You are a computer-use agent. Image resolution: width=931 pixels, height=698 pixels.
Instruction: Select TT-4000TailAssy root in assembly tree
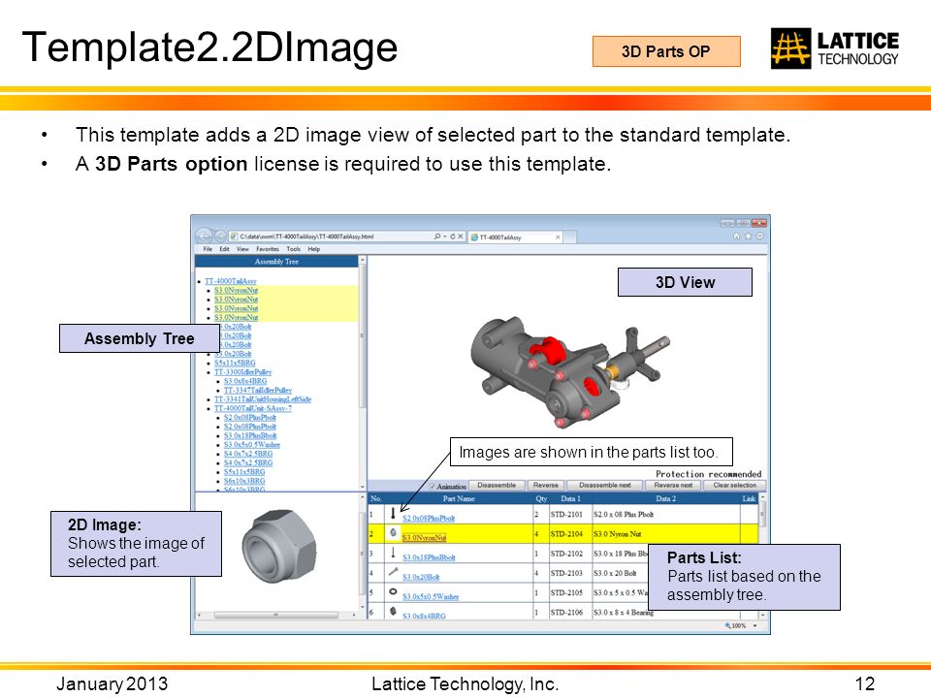tap(231, 281)
